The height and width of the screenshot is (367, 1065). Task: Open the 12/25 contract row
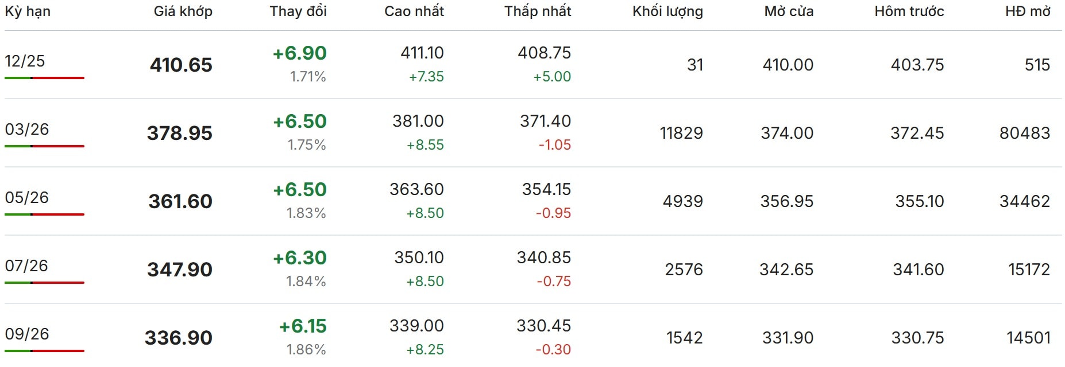pos(25,61)
